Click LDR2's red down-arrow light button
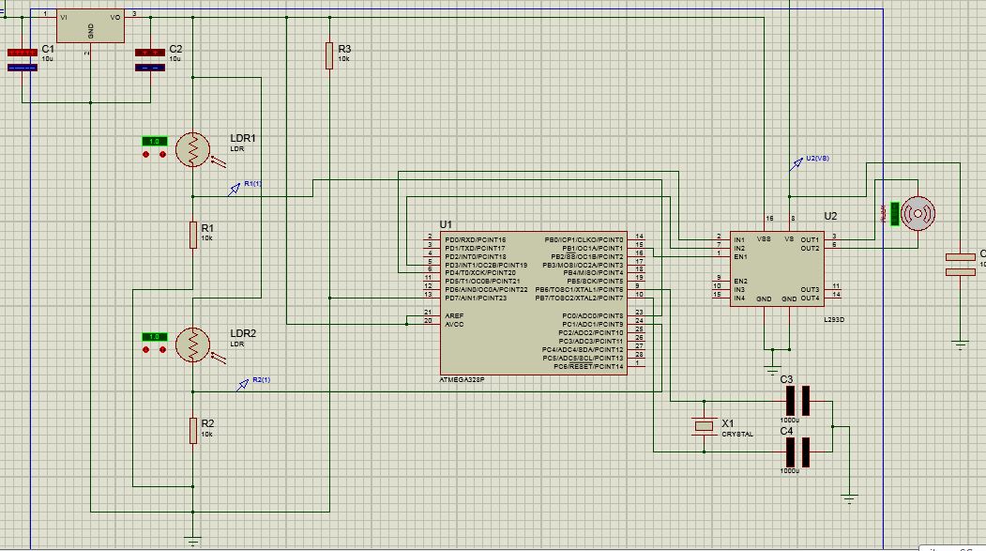Image resolution: width=986 pixels, height=551 pixels. (163, 350)
